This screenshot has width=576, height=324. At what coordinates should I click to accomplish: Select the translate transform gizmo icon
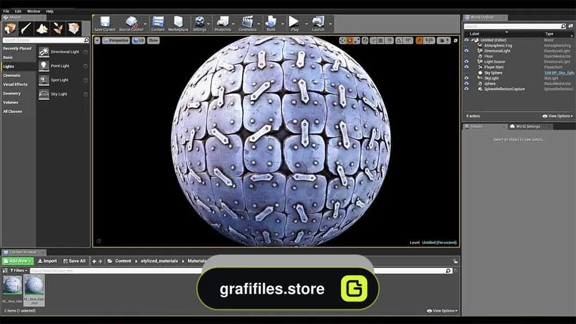[342, 41]
